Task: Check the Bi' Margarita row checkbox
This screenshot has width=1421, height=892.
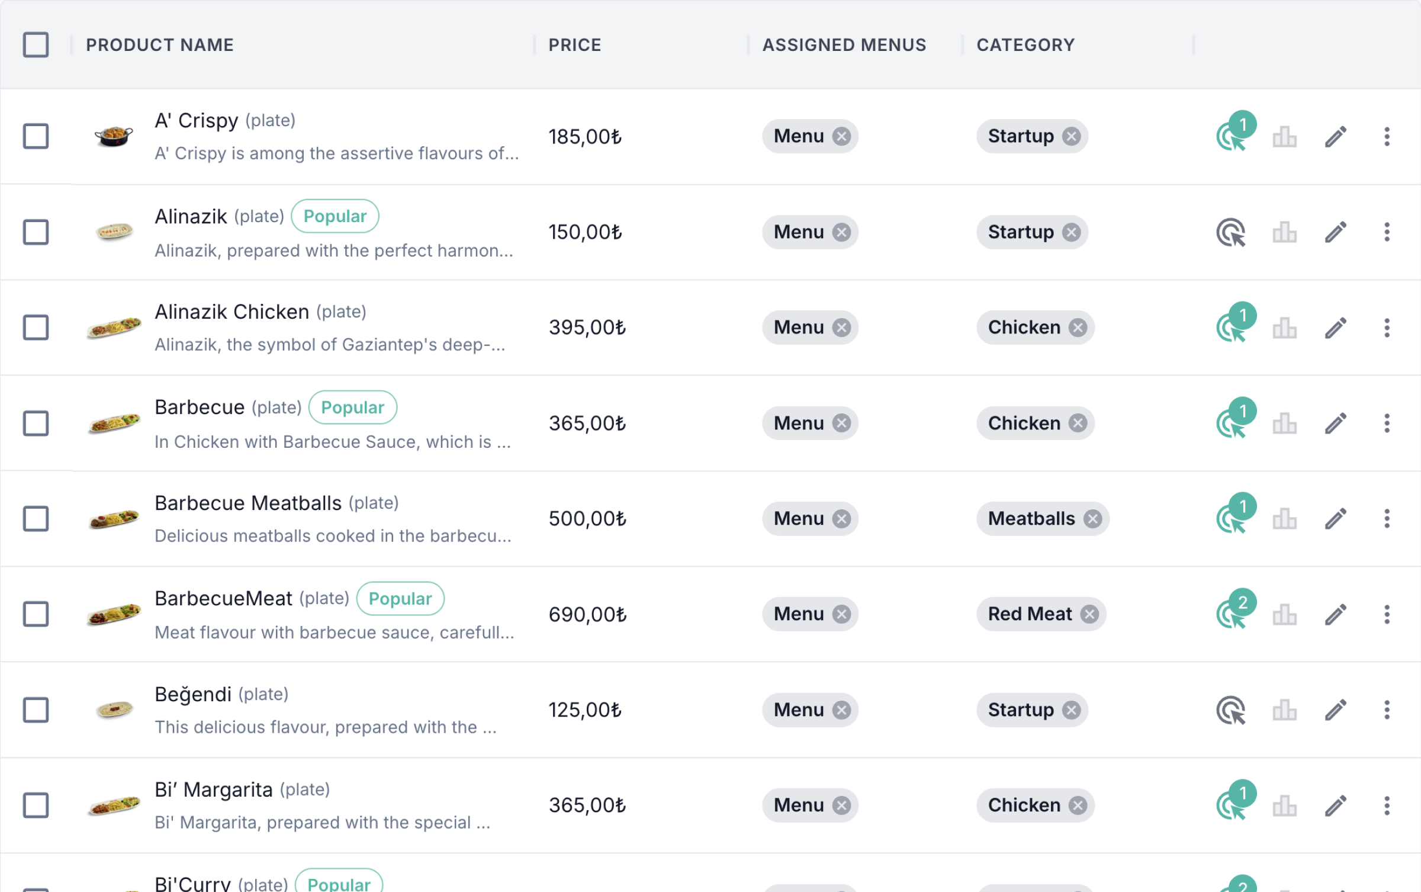Action: (36, 806)
